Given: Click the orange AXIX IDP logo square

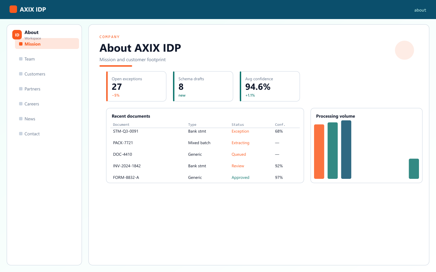Looking at the screenshot, I should pyautogui.click(x=13, y=9).
